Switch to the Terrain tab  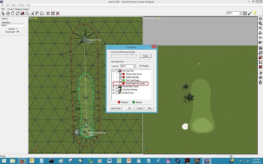pos(11,9)
